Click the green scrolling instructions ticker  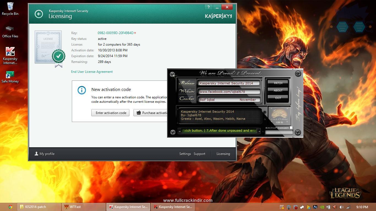[x=219, y=131]
